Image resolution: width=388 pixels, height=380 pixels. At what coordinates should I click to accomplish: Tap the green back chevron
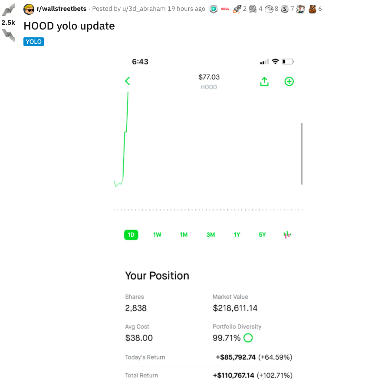point(127,81)
